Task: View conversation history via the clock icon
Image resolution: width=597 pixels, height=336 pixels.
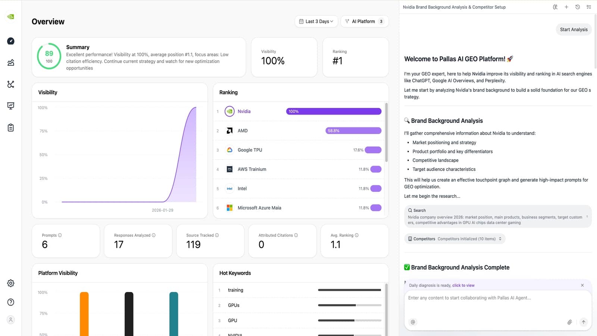Action: tap(578, 7)
